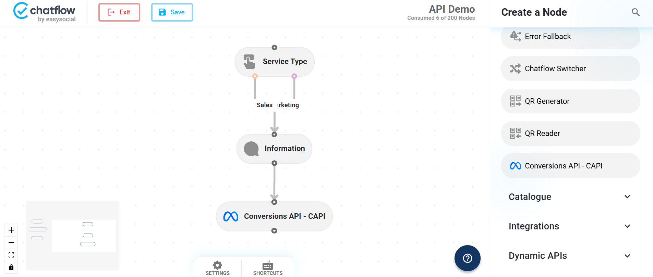
Task: Toggle canvas lock interactivity
Action: click(x=11, y=267)
